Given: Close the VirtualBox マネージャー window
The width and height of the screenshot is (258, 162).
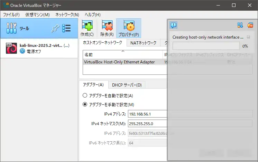Looking at the screenshot, I should coord(249,5).
